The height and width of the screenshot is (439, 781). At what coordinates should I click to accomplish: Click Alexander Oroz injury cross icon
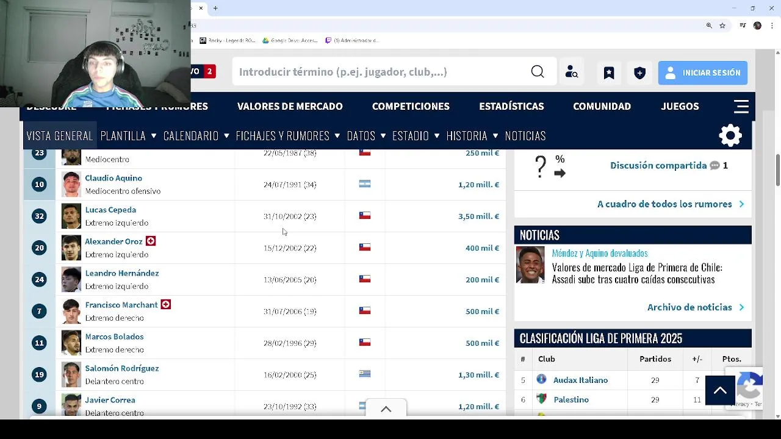[151, 241]
